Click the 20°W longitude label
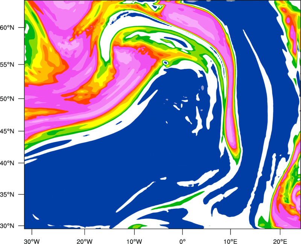Screen dimensions: 301x244 [x=85, y=241]
